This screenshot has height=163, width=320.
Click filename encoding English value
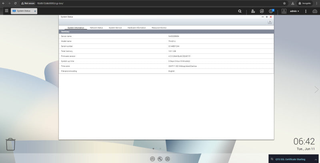[172, 71]
